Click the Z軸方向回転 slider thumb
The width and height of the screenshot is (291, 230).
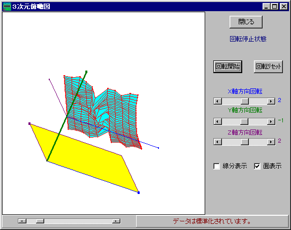[x=245, y=142]
